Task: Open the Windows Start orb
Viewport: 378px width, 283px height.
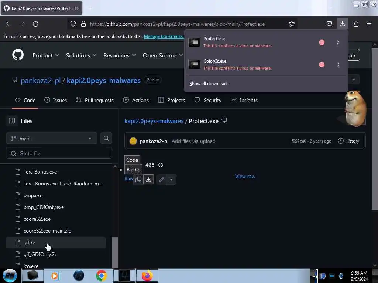Action: (10, 276)
